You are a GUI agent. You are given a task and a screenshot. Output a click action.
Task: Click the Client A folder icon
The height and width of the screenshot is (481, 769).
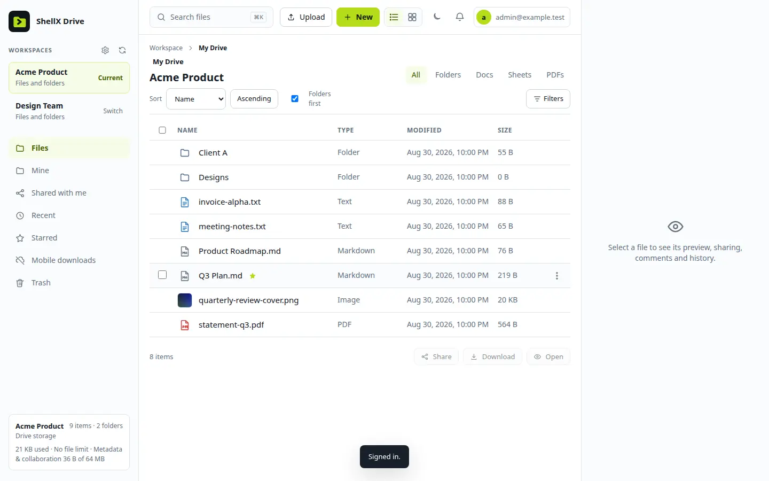(x=185, y=153)
